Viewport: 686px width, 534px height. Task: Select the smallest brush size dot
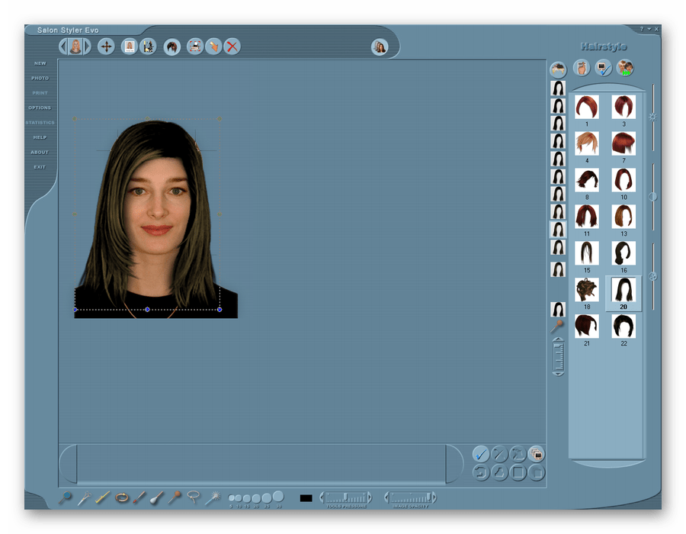(x=231, y=498)
